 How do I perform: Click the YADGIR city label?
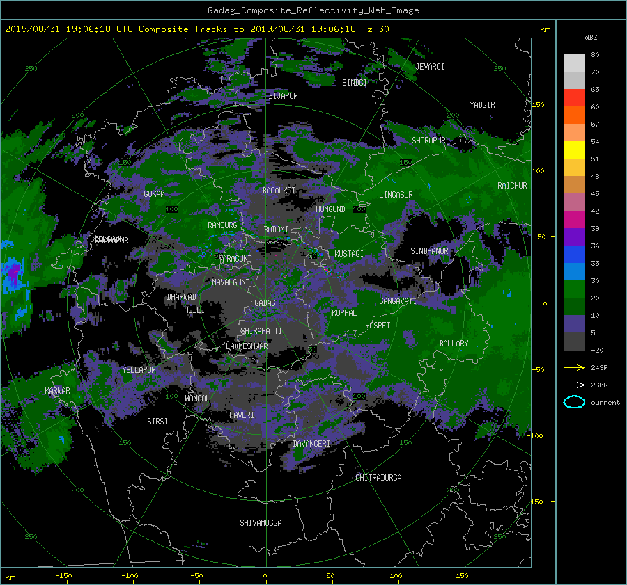coord(482,105)
